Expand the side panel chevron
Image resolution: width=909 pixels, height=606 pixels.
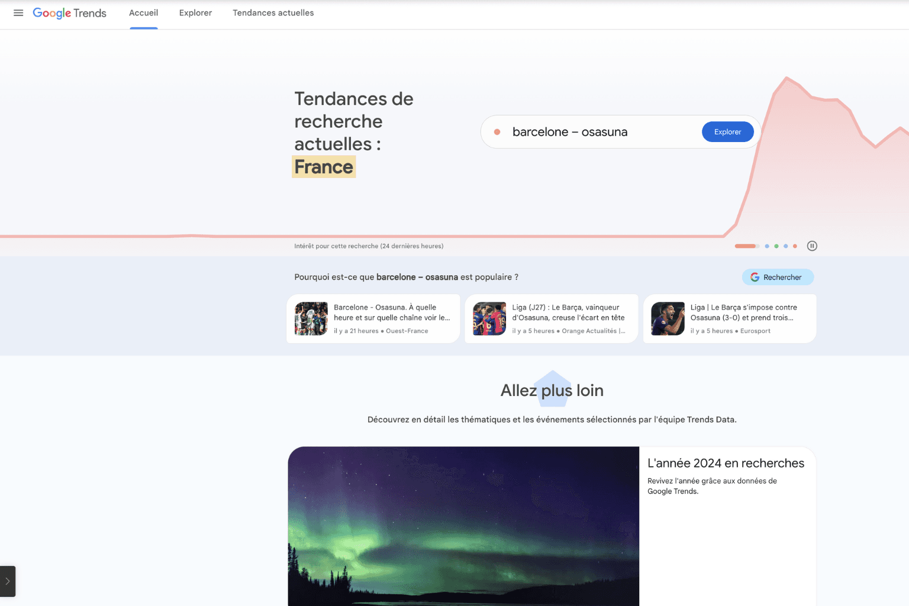point(8,581)
